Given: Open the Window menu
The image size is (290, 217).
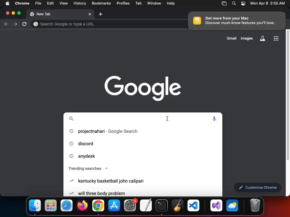Looking at the screenshot, I should pos(154,3).
